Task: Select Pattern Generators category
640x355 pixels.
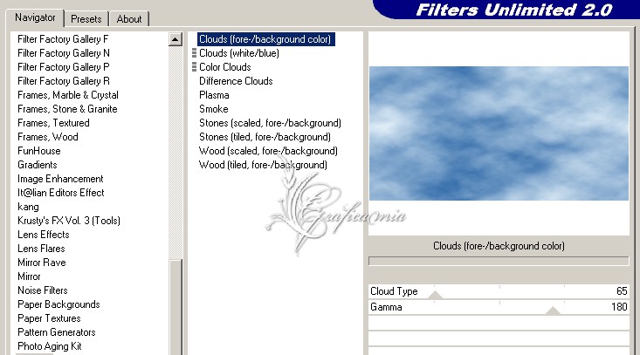Action: click(57, 332)
